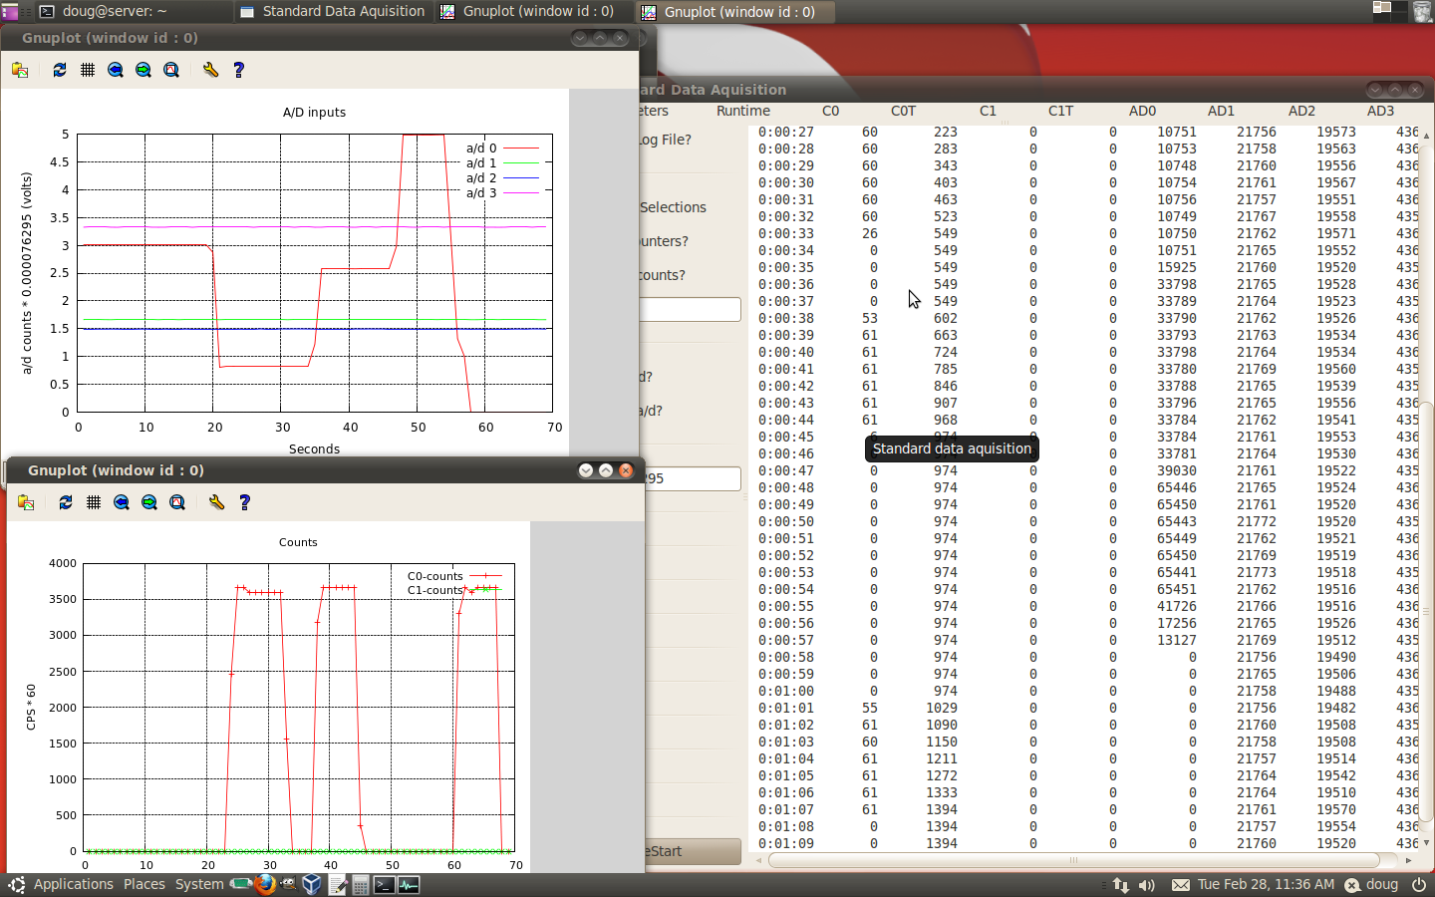Copy the Counts plot to clipboard

click(26, 502)
